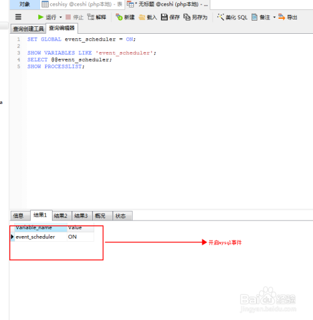Open the 结果3 tab
Image resolution: width=313 pixels, height=320 pixels.
point(82,215)
